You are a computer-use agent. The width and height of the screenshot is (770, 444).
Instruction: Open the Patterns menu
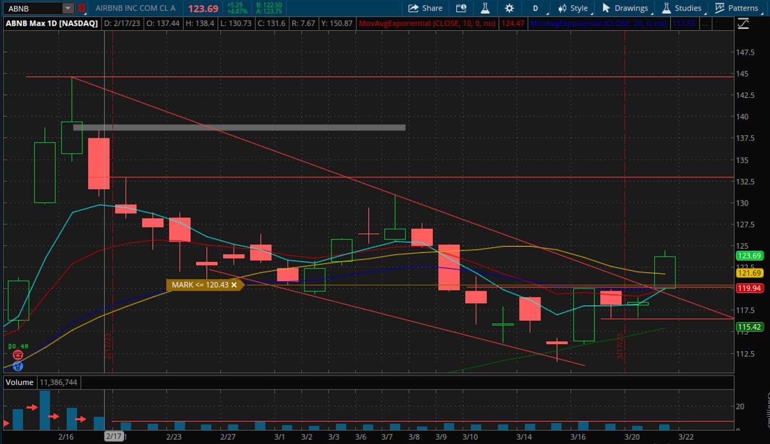737,8
